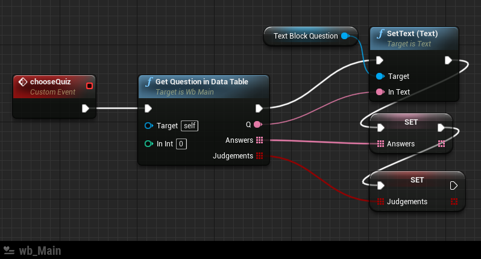This screenshot has width=481, height=259.
Task: Select the SetText (Text) node header
Action: point(414,39)
